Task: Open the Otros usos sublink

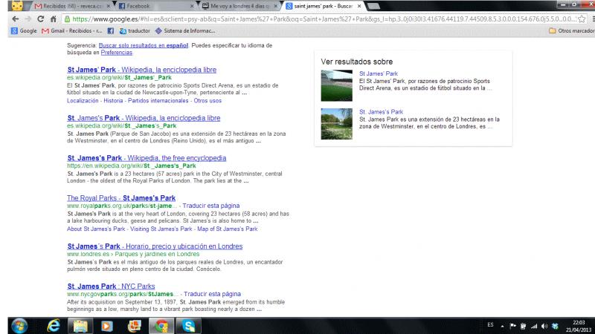Action: click(x=208, y=101)
